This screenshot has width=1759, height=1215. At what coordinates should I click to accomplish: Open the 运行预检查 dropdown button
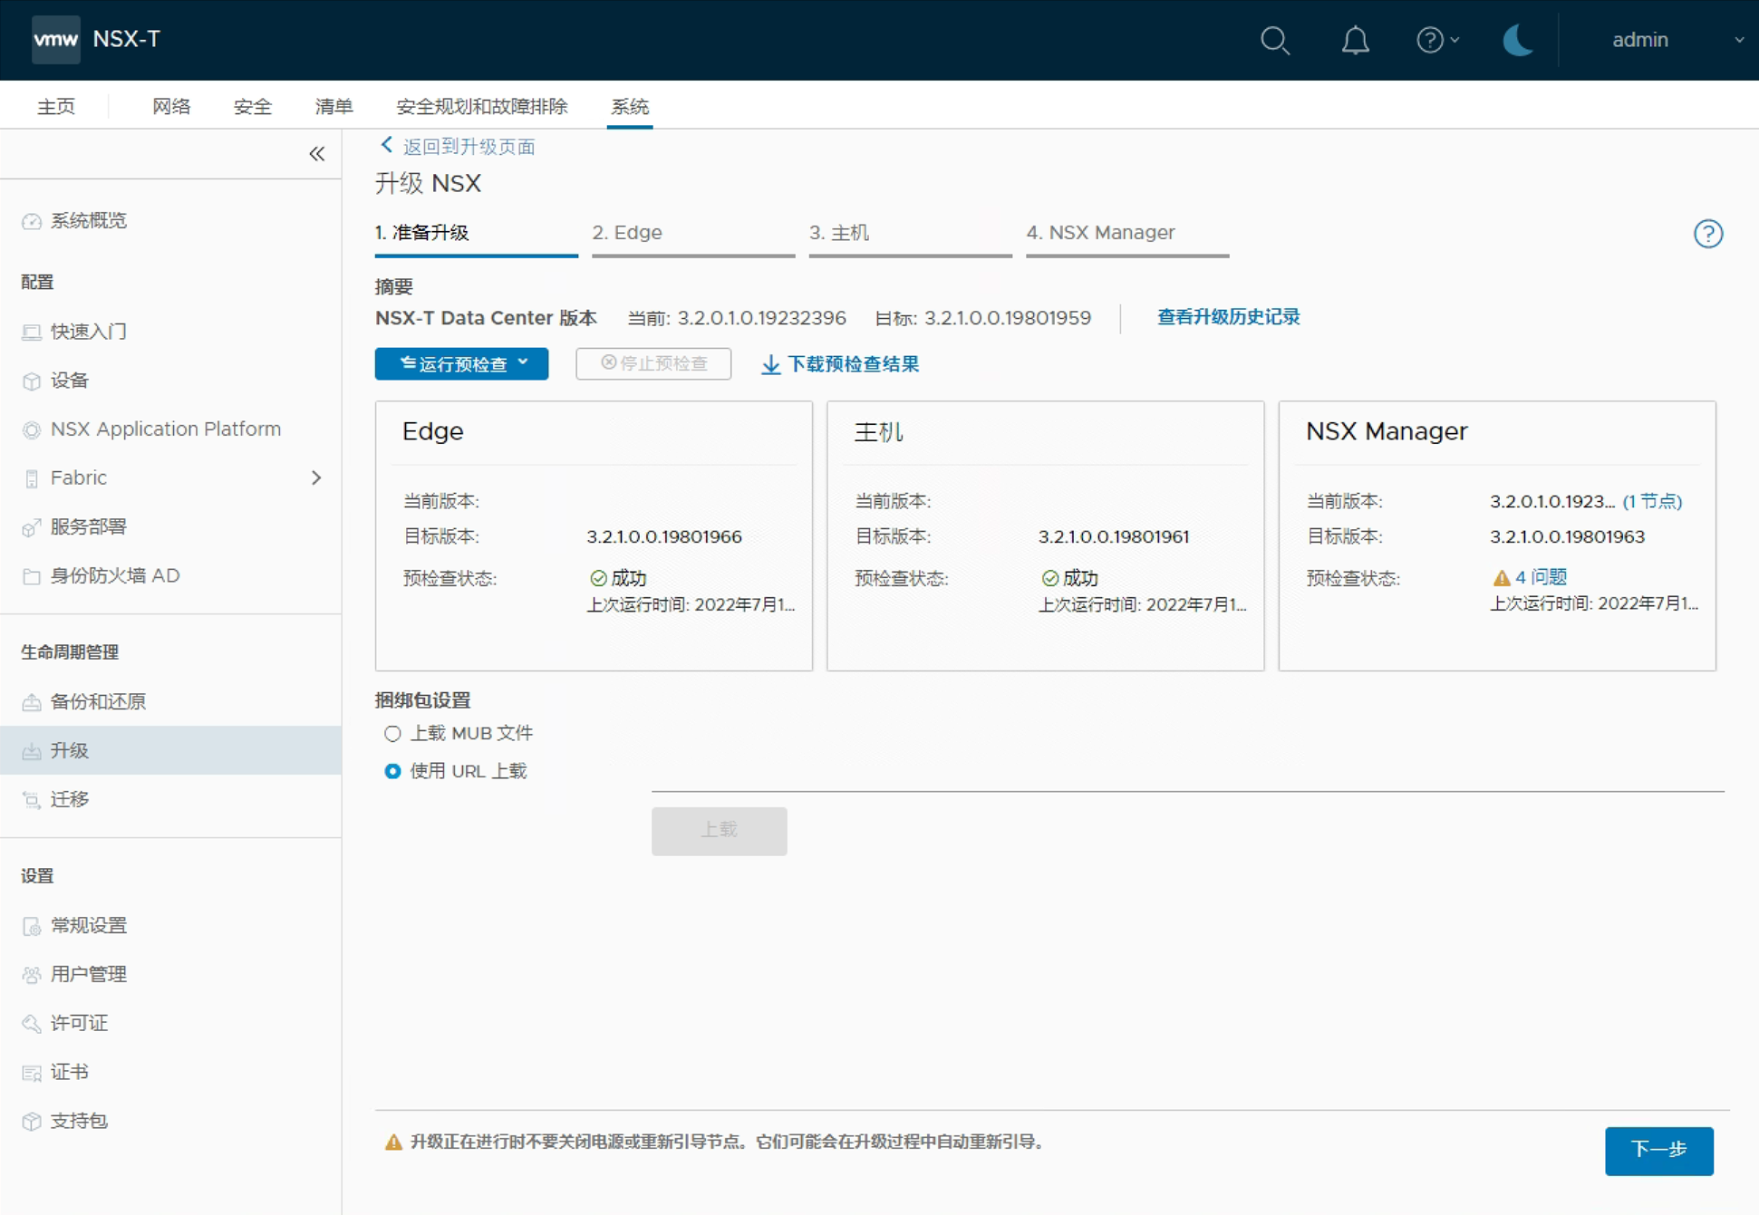(x=461, y=363)
